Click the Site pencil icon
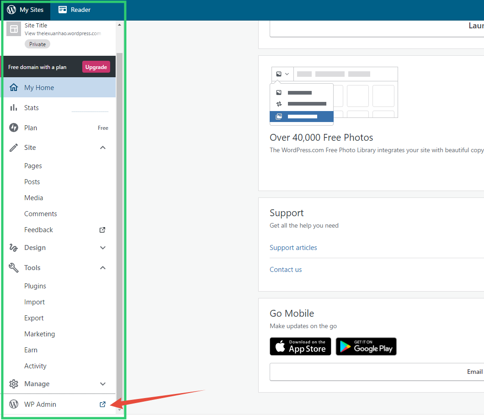This screenshot has height=420, width=484. (14, 148)
